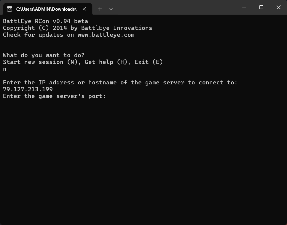This screenshot has height=225, width=287.
Task: Click the 'Enter the IP address or hostname' line
Action: click(x=120, y=82)
